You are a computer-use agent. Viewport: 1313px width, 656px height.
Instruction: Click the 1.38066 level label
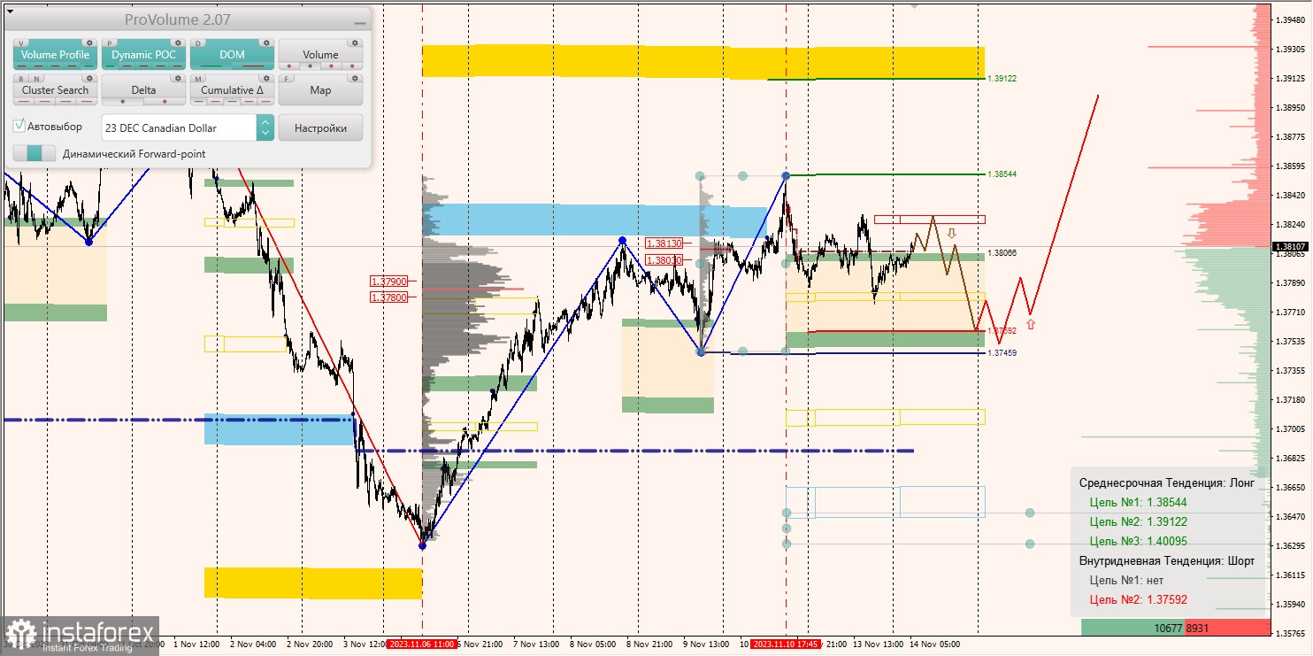1002,253
